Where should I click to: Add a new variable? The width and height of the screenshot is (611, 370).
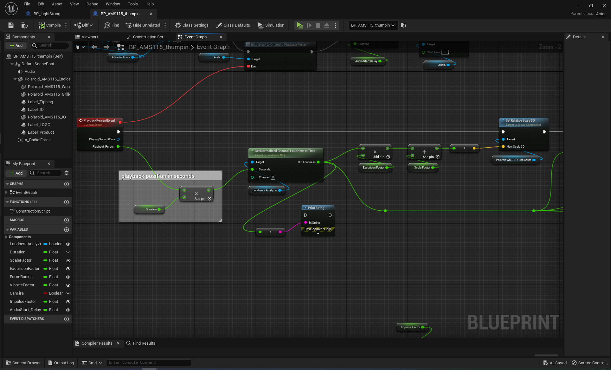point(67,230)
